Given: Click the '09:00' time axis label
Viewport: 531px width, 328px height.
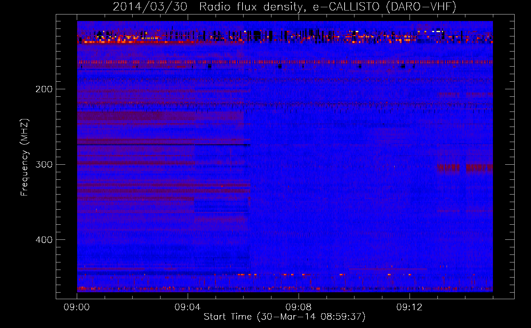Looking at the screenshot, I should click(77, 307).
